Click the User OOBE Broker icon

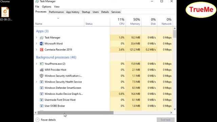click(x=41, y=106)
